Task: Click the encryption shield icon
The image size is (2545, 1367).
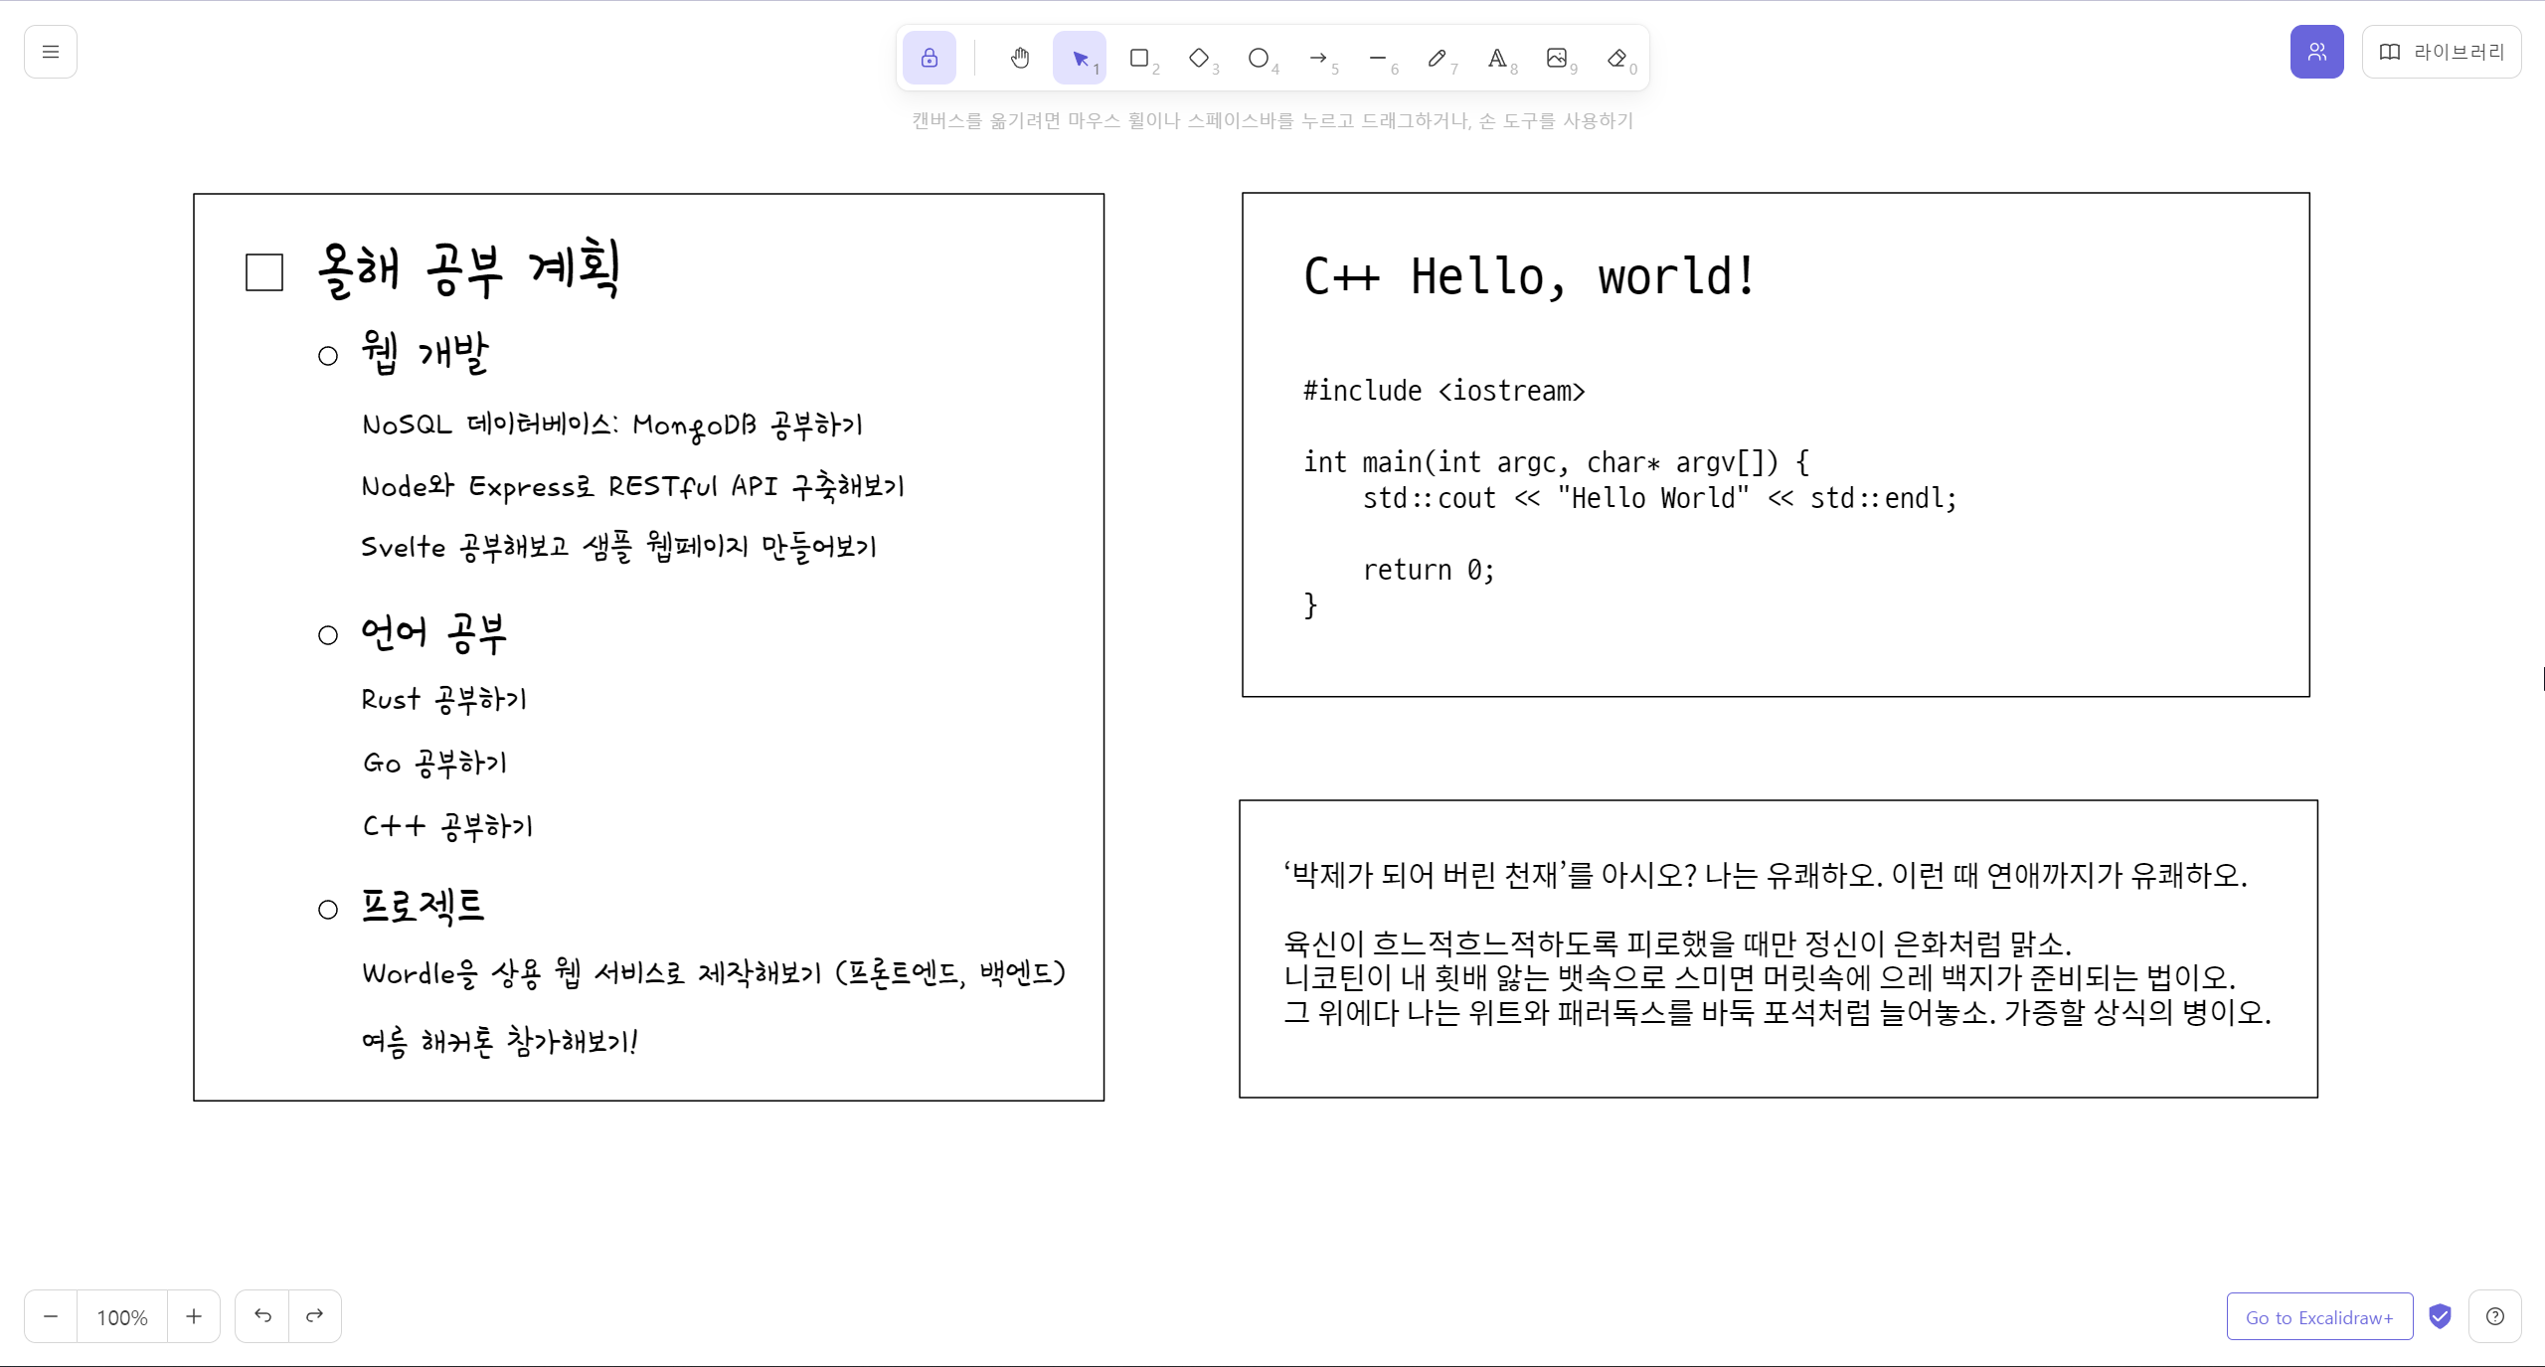Action: [x=2441, y=1316]
